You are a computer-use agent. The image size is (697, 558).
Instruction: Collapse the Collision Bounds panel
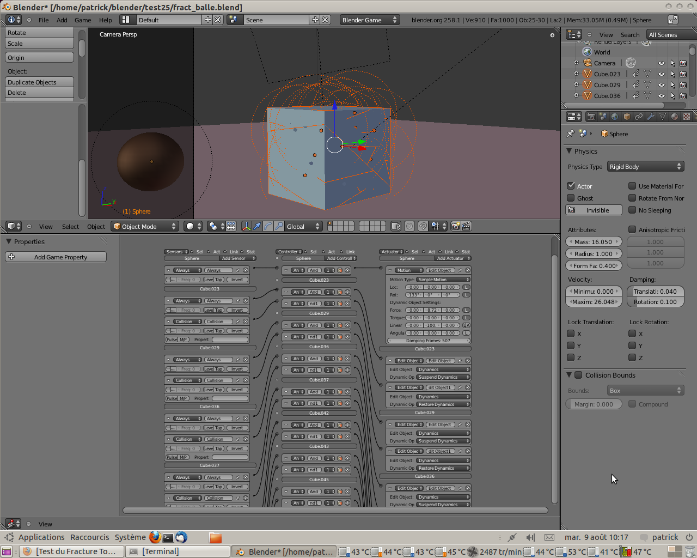(568, 375)
